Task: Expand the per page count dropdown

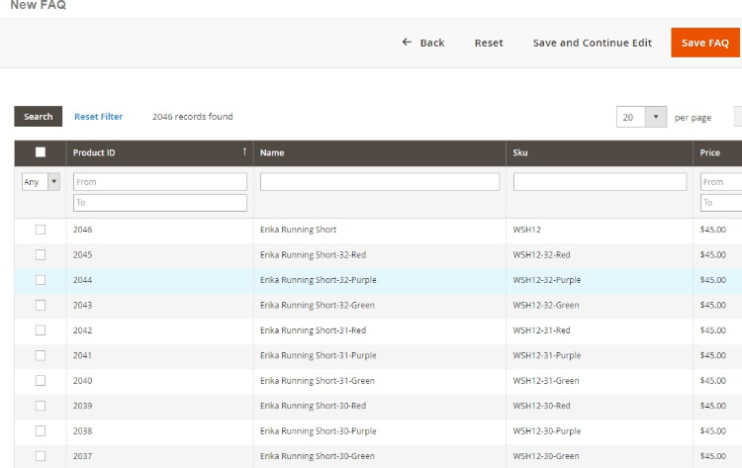Action: pos(657,117)
